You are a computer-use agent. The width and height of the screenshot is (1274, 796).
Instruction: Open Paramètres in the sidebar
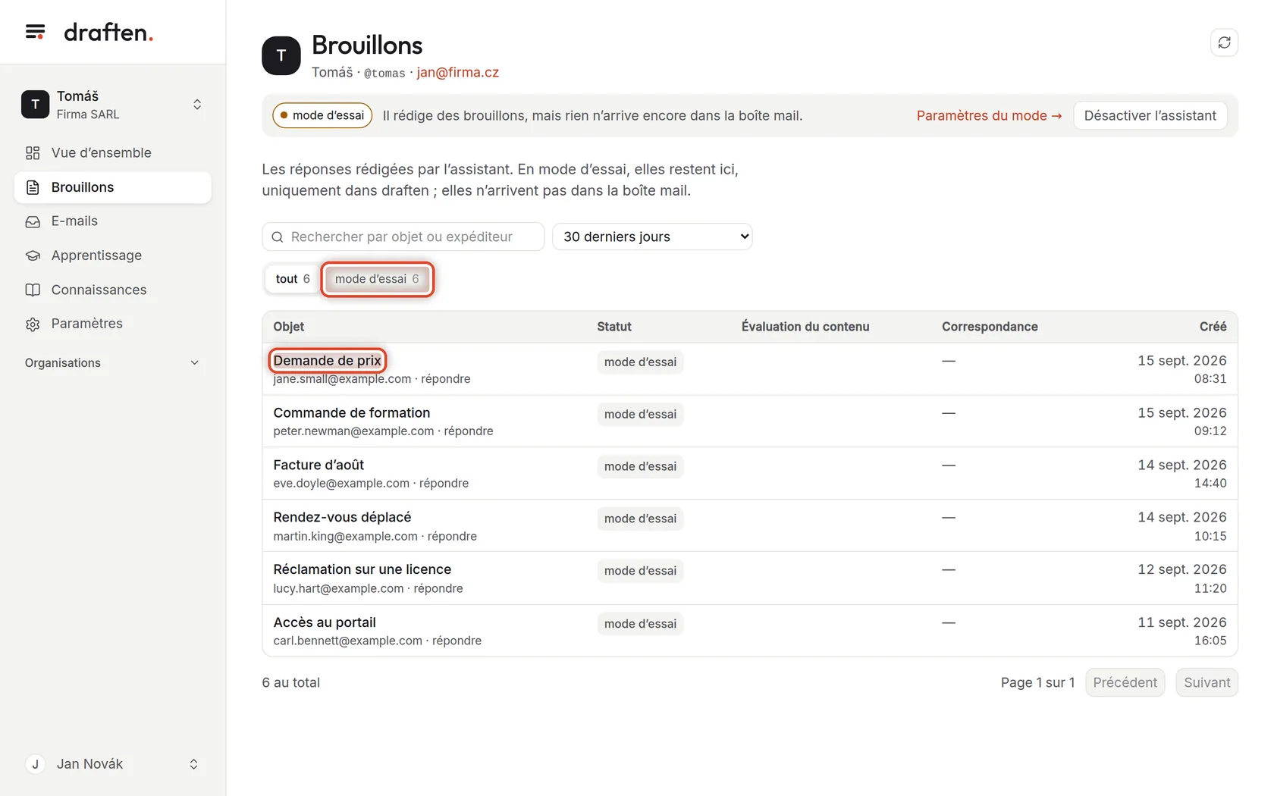tap(112, 324)
